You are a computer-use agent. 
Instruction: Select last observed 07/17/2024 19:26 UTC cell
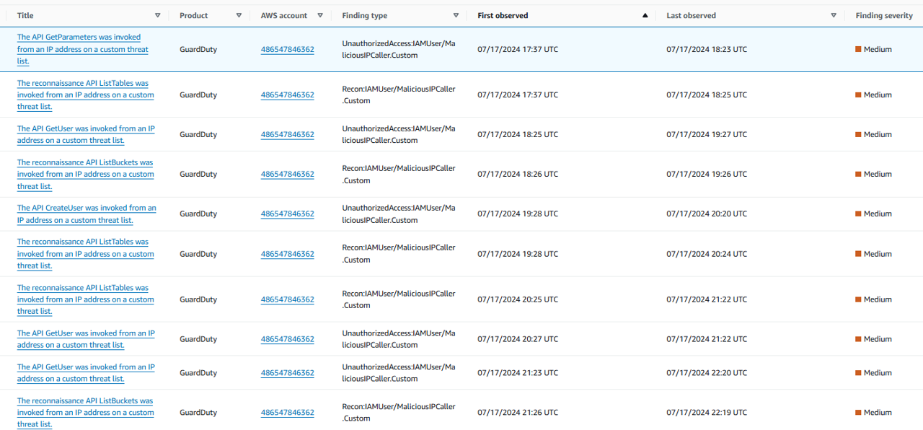[707, 175]
